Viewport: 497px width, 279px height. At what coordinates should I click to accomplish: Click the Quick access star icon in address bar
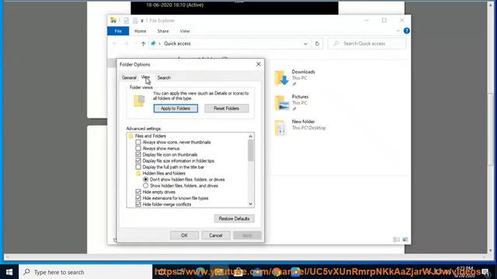(x=154, y=43)
